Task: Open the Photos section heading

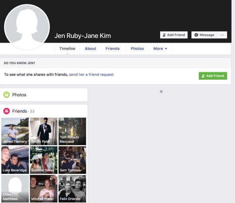Action: (x=19, y=95)
